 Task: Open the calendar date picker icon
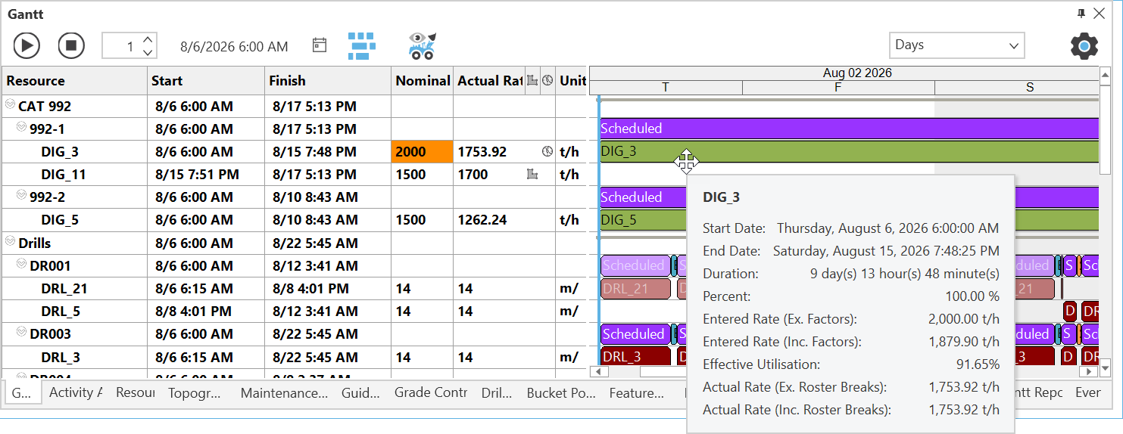point(320,45)
